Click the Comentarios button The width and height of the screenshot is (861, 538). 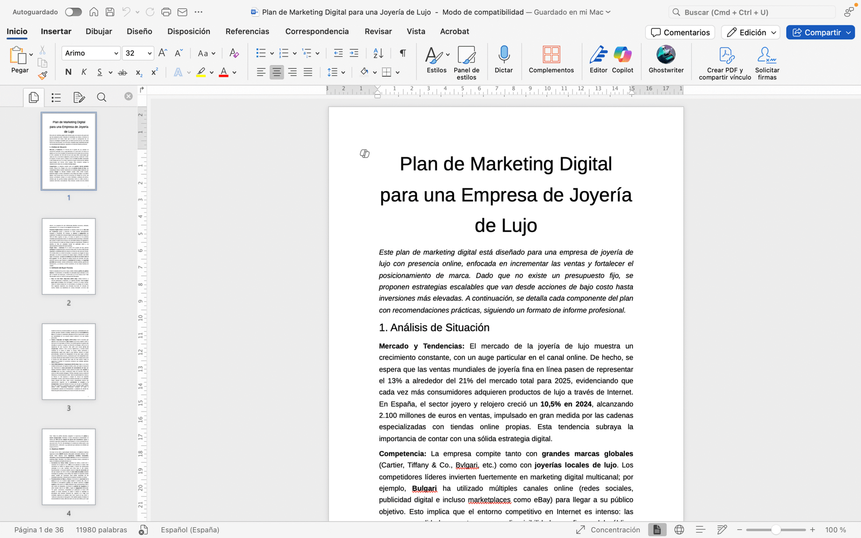click(x=680, y=32)
